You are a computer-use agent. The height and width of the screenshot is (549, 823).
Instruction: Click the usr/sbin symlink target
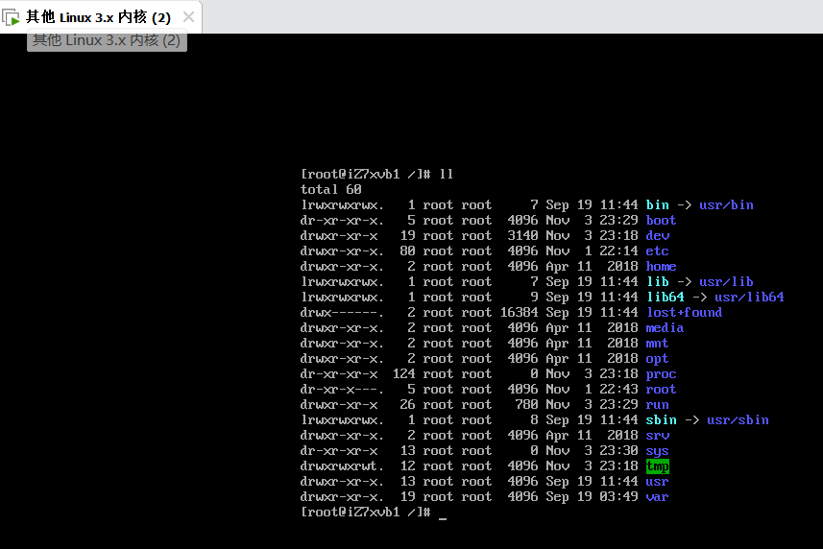pos(738,419)
